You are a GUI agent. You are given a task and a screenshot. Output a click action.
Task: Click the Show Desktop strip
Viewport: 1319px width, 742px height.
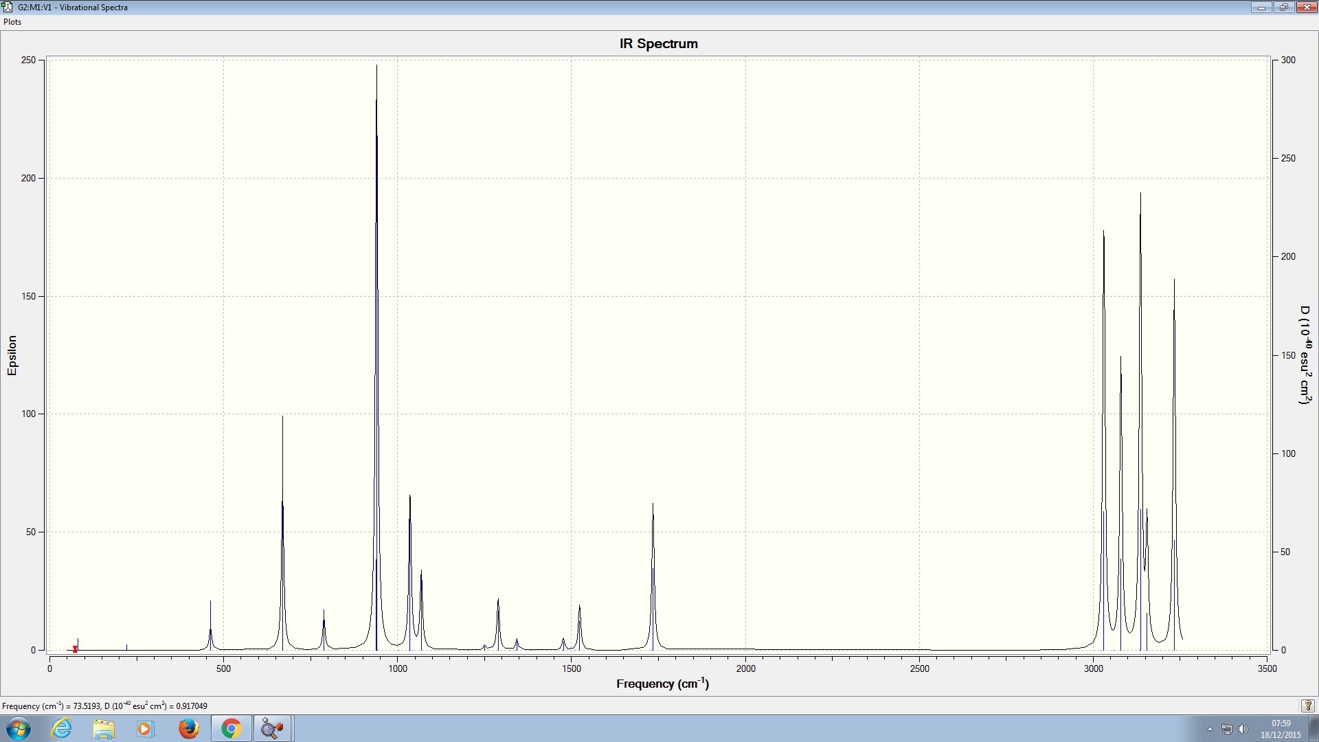[x=1314, y=728]
